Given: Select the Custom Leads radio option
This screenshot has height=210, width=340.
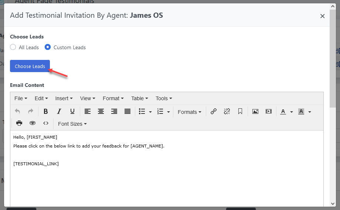Looking at the screenshot, I should point(48,47).
